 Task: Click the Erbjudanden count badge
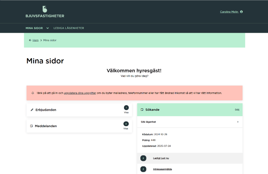(126, 108)
